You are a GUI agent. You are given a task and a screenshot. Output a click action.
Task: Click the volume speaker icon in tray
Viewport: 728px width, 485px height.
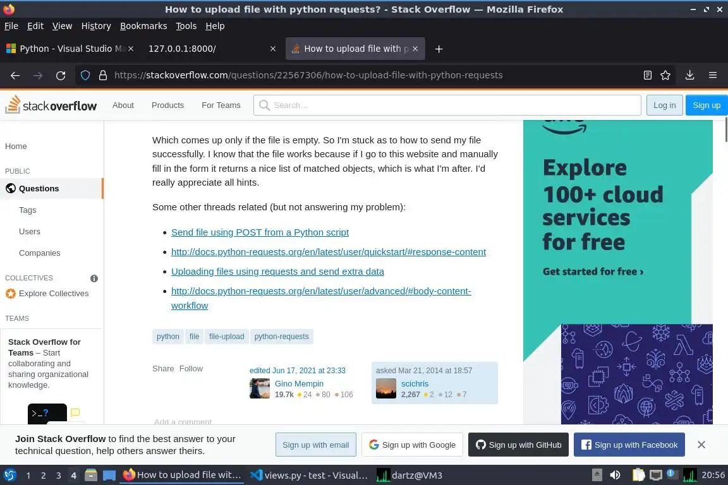615,476
